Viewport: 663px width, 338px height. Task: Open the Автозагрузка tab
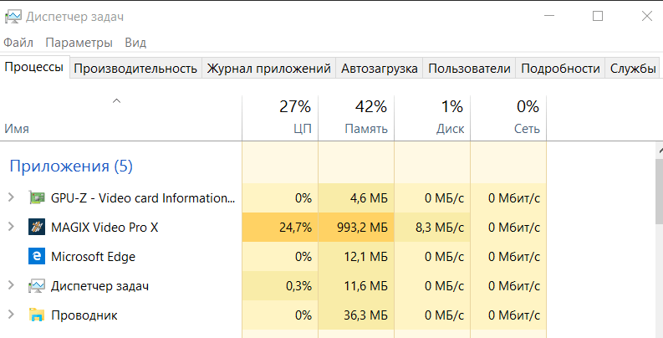pyautogui.click(x=380, y=69)
